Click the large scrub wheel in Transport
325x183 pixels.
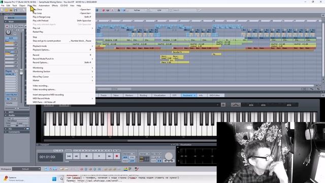click(x=169, y=156)
